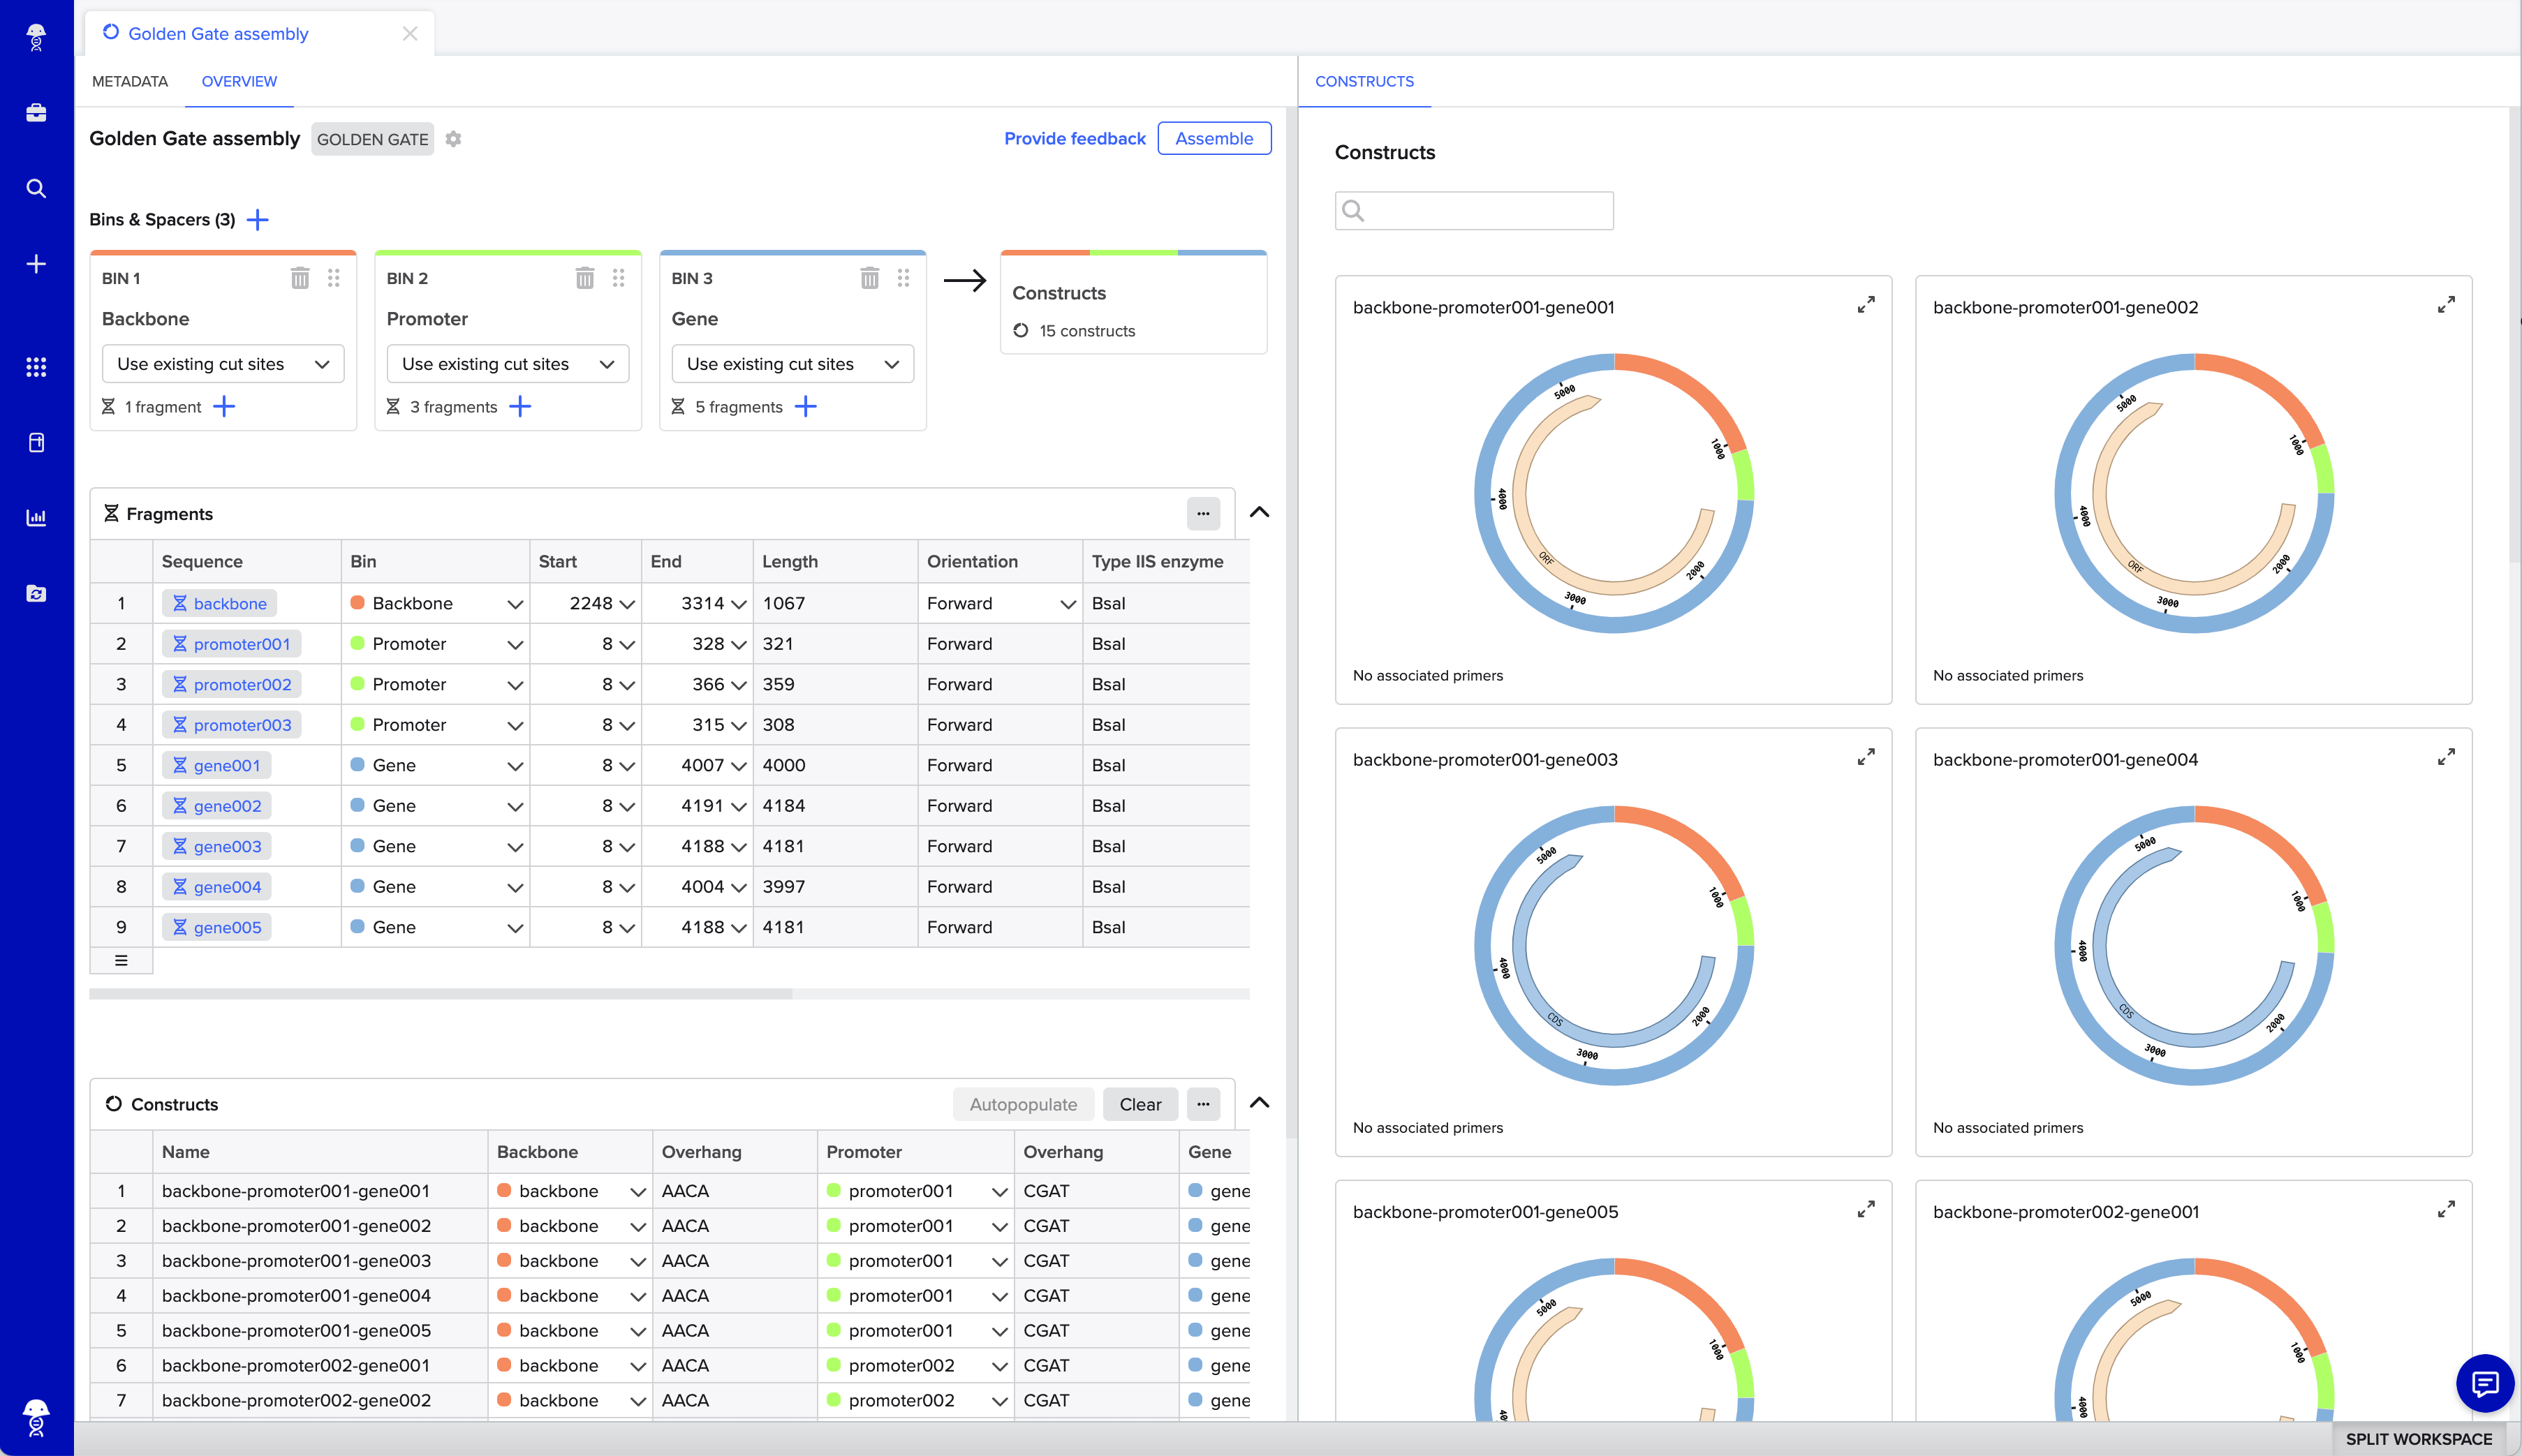Add a new bin or spacer
2522x1456 pixels.
pos(258,219)
